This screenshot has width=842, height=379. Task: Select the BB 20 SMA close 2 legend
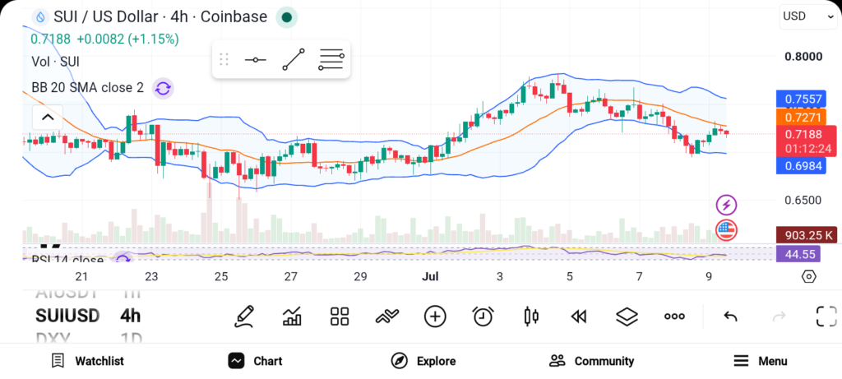(87, 87)
